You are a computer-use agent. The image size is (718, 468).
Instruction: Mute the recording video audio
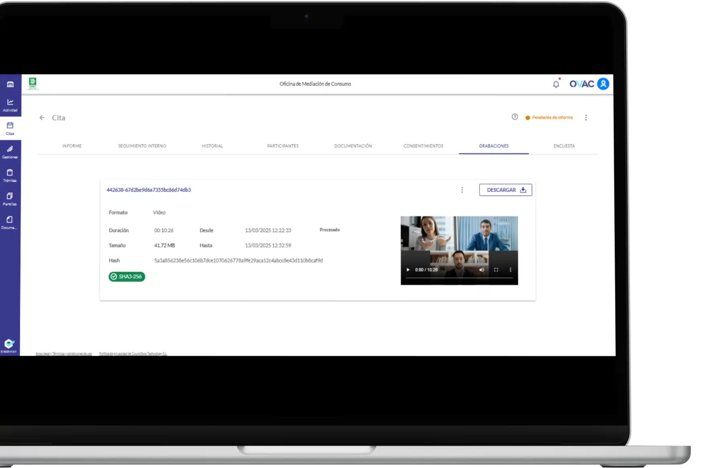pyautogui.click(x=481, y=270)
